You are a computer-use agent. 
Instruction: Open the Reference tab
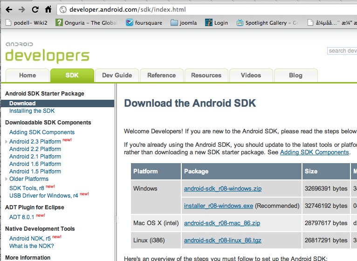point(161,76)
